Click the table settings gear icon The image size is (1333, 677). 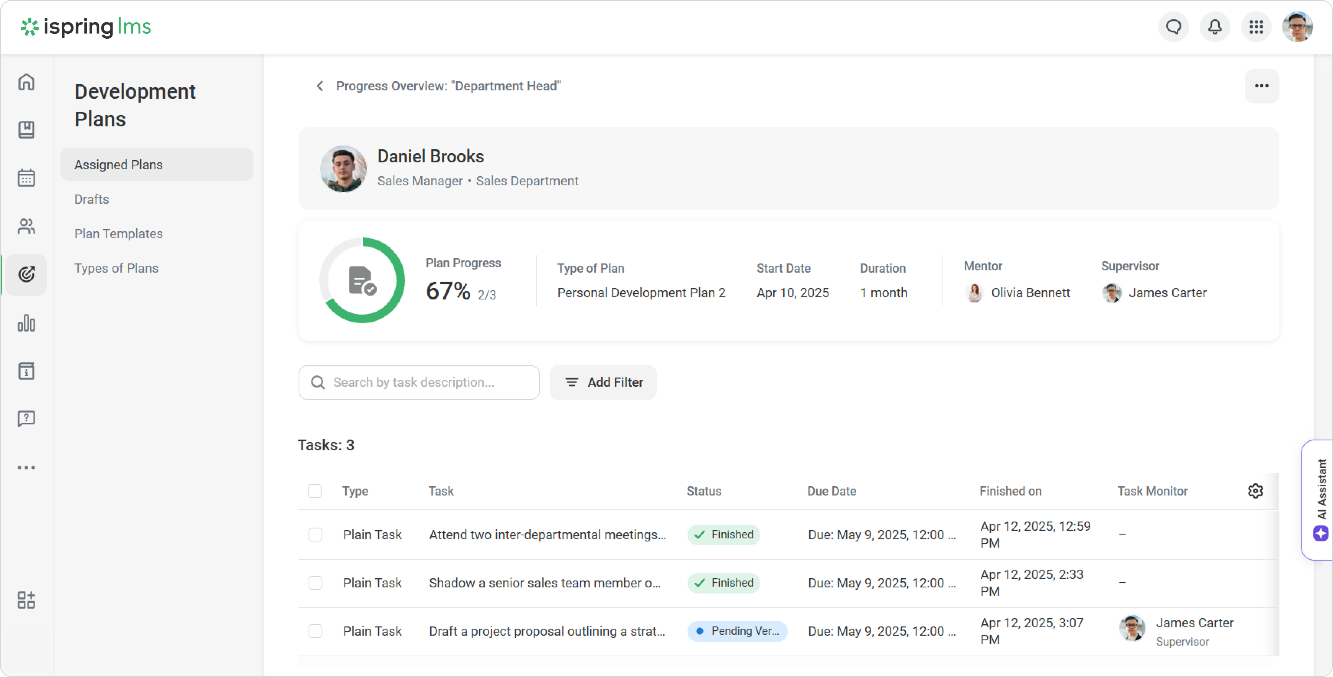(1255, 491)
